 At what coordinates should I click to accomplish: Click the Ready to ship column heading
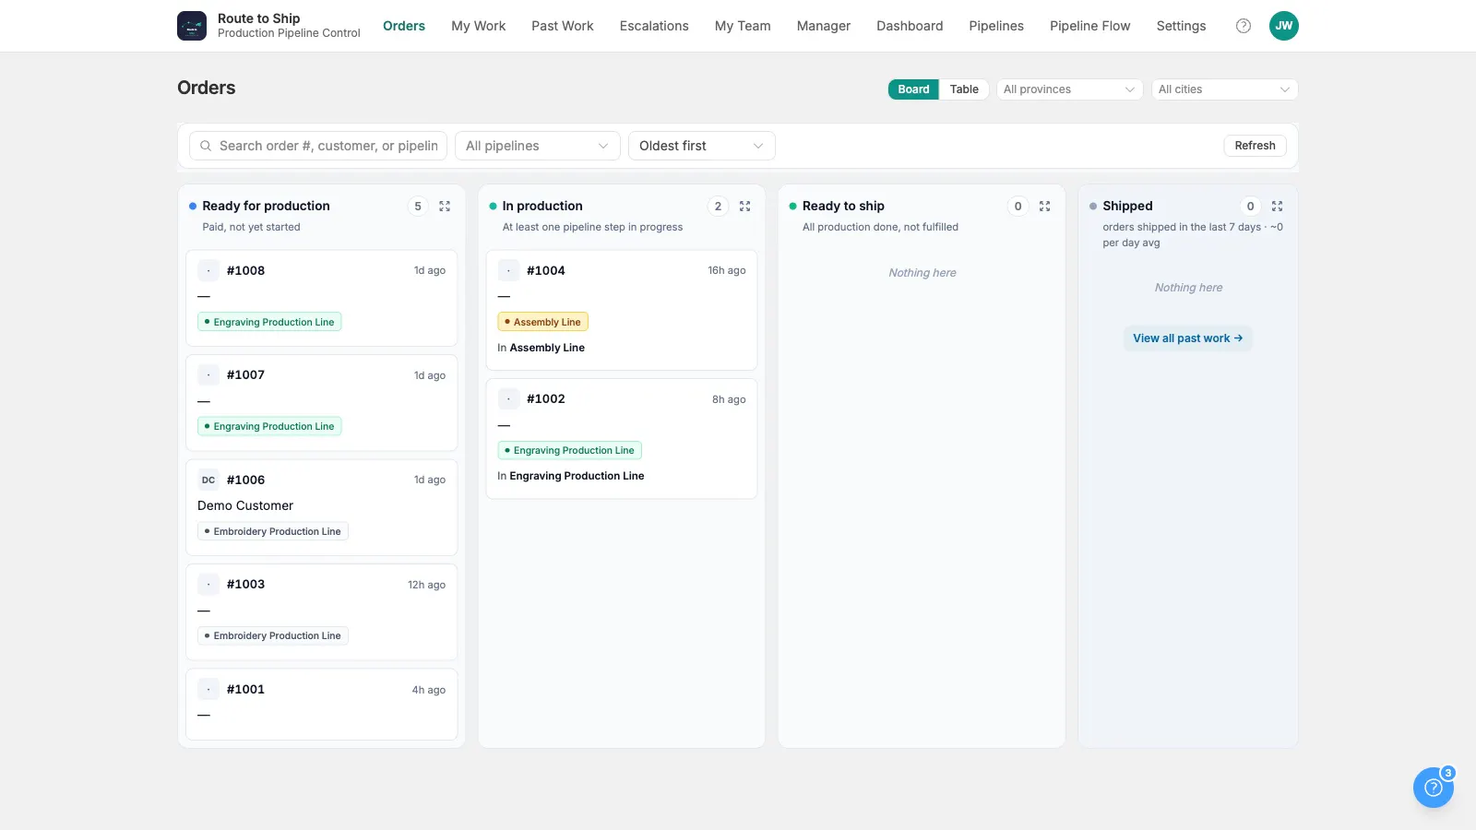pos(843,206)
